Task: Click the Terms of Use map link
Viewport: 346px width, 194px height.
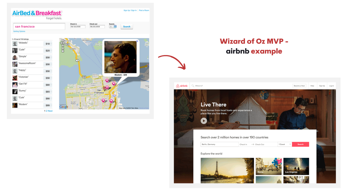Action: point(144,108)
